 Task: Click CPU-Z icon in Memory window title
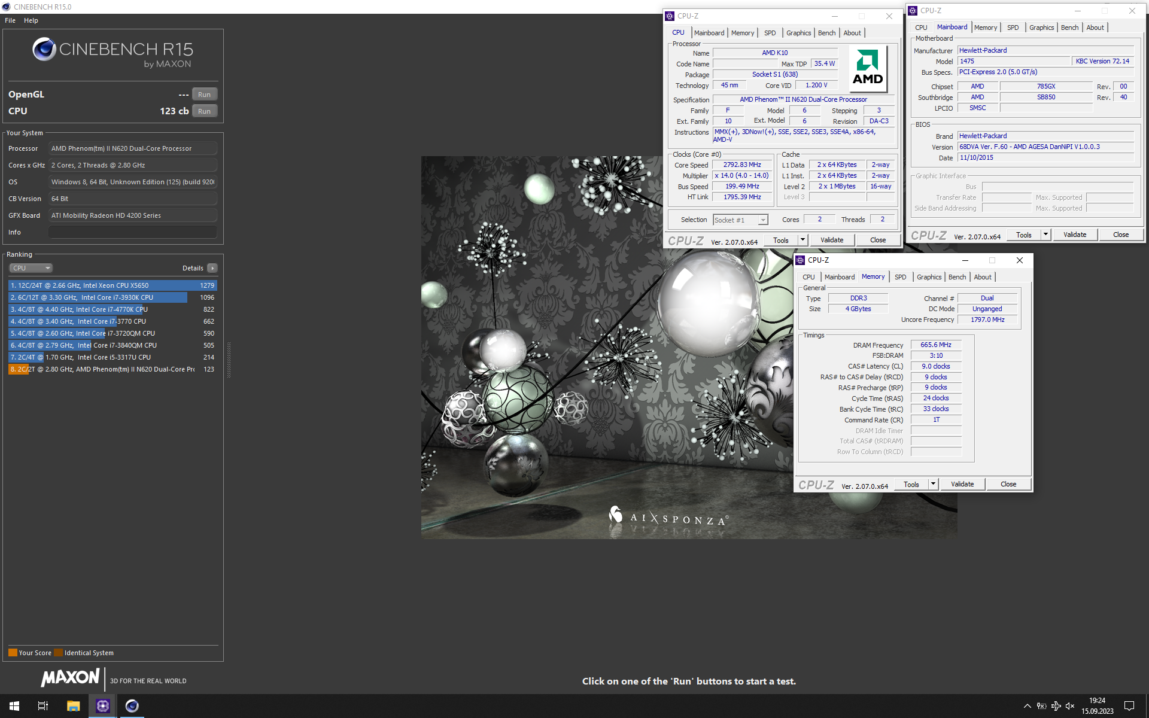coord(800,260)
